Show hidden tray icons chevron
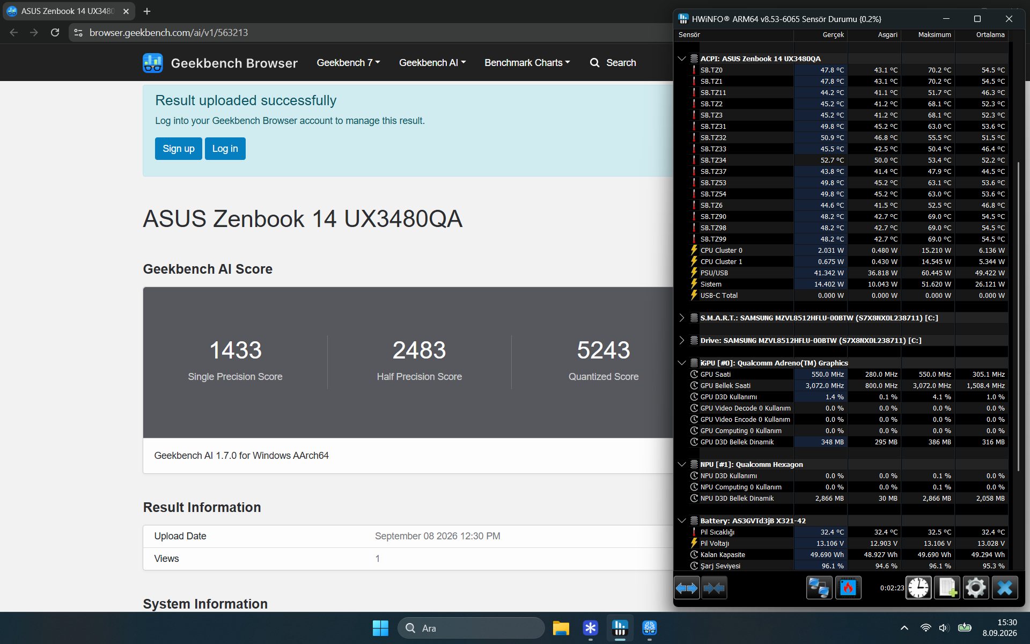The height and width of the screenshot is (644, 1030). coord(904,628)
